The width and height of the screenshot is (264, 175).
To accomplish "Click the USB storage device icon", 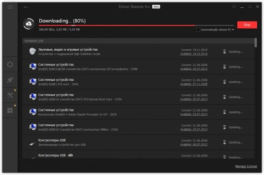I will pos(32,144).
